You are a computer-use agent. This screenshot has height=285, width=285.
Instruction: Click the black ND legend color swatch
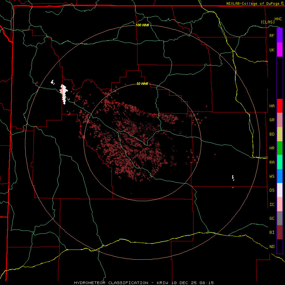coord(280,246)
